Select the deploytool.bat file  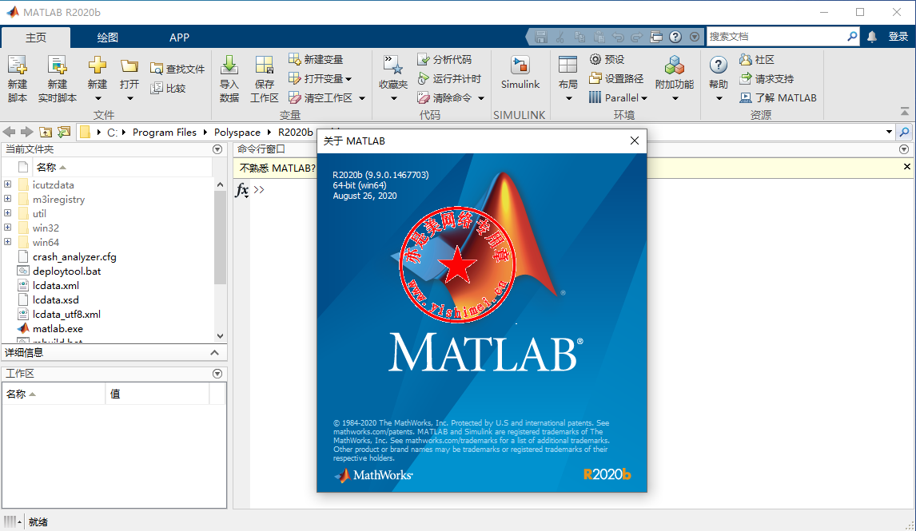pyautogui.click(x=66, y=271)
